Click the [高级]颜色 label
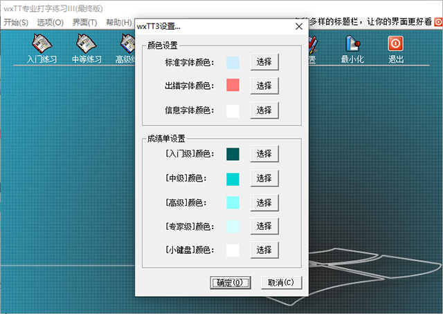443x314 pixels. click(186, 203)
